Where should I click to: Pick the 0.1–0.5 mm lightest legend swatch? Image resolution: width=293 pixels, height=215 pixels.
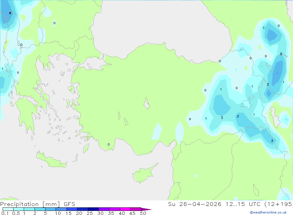tap(8, 209)
